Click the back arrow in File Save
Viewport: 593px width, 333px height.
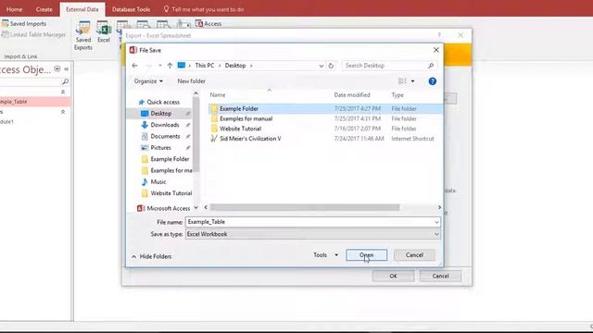coord(134,66)
